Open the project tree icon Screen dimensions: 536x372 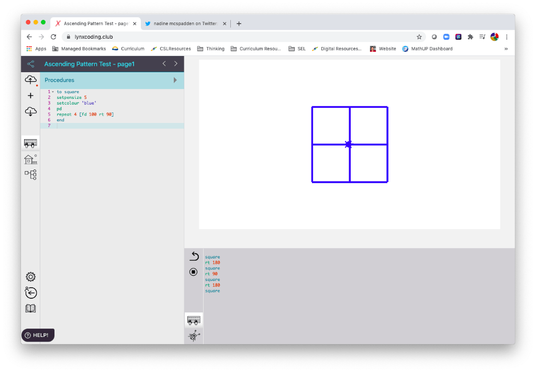[30, 175]
